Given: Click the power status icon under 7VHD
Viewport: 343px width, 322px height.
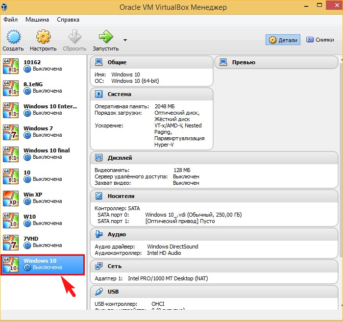Looking at the screenshot, I should point(27,246).
